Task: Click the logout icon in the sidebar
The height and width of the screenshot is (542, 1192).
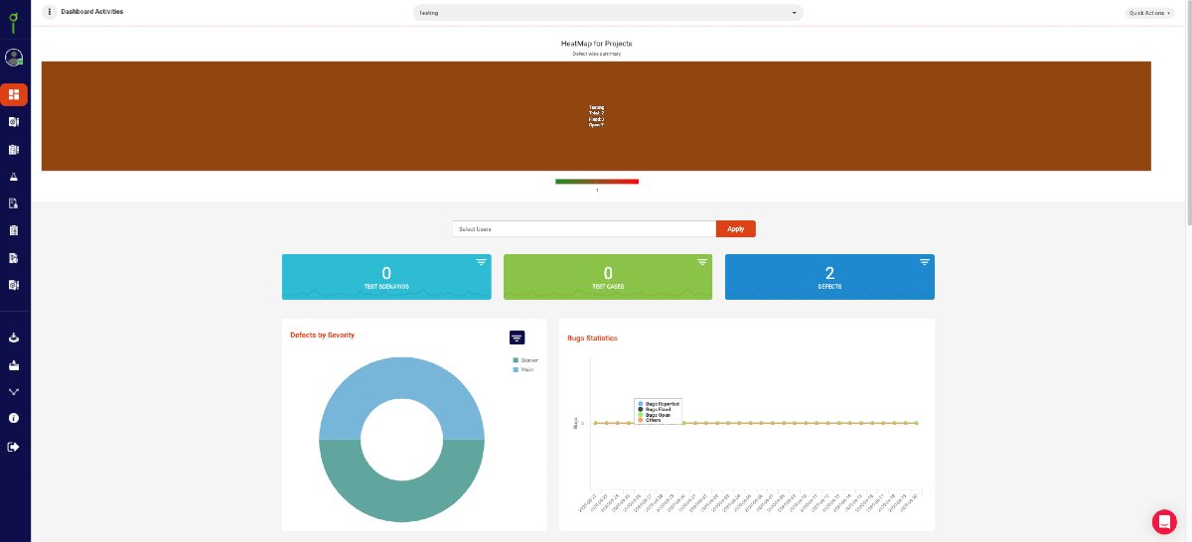Action: click(x=14, y=447)
